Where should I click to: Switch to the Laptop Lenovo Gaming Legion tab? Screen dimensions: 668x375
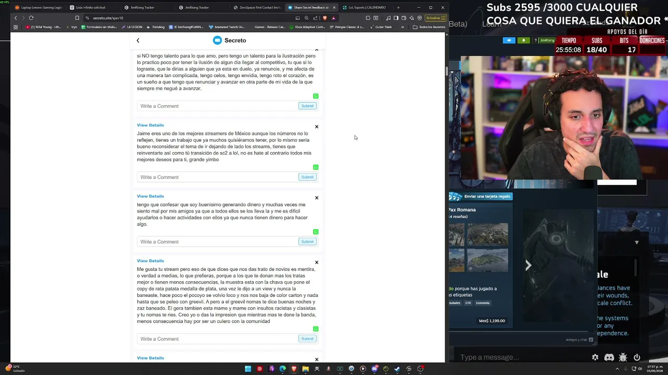tap(38, 7)
